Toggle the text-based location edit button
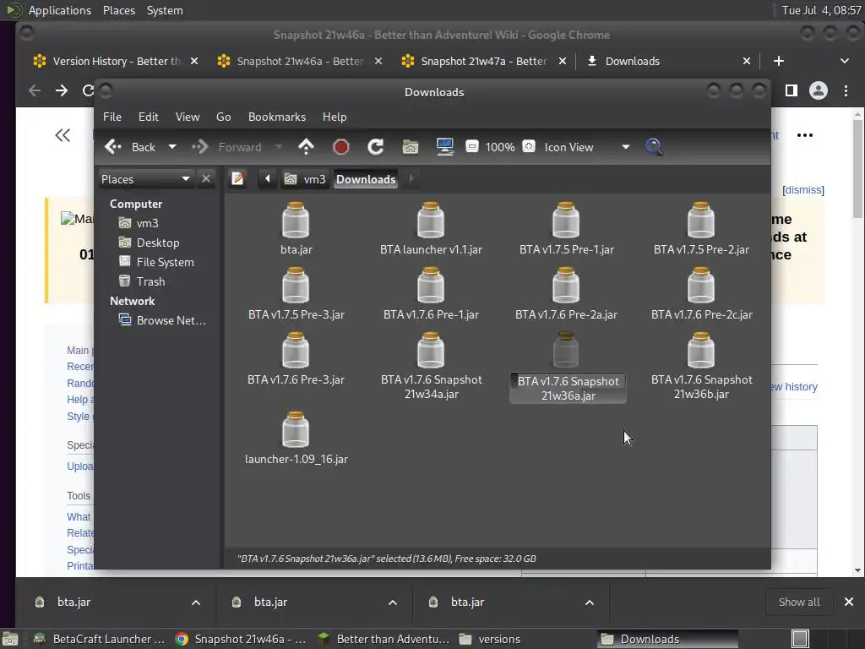Screen dimensions: 865x649 pos(237,179)
